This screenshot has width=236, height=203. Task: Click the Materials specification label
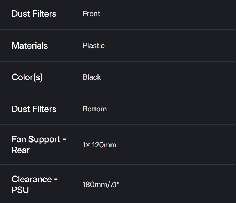pos(29,46)
